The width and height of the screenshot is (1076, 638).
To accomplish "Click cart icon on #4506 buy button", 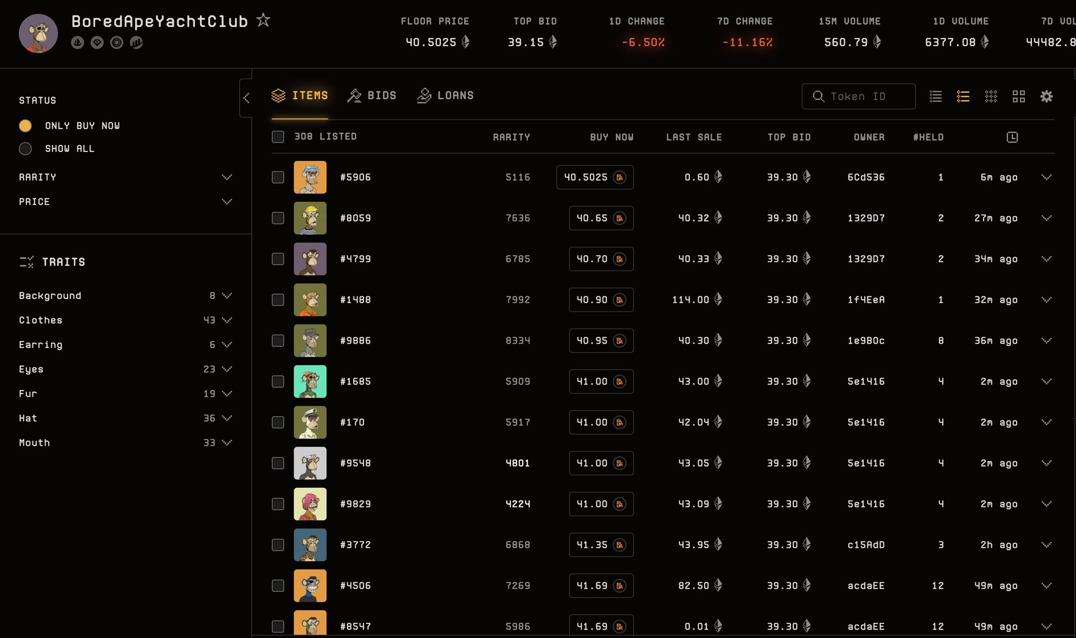I will 620,585.
